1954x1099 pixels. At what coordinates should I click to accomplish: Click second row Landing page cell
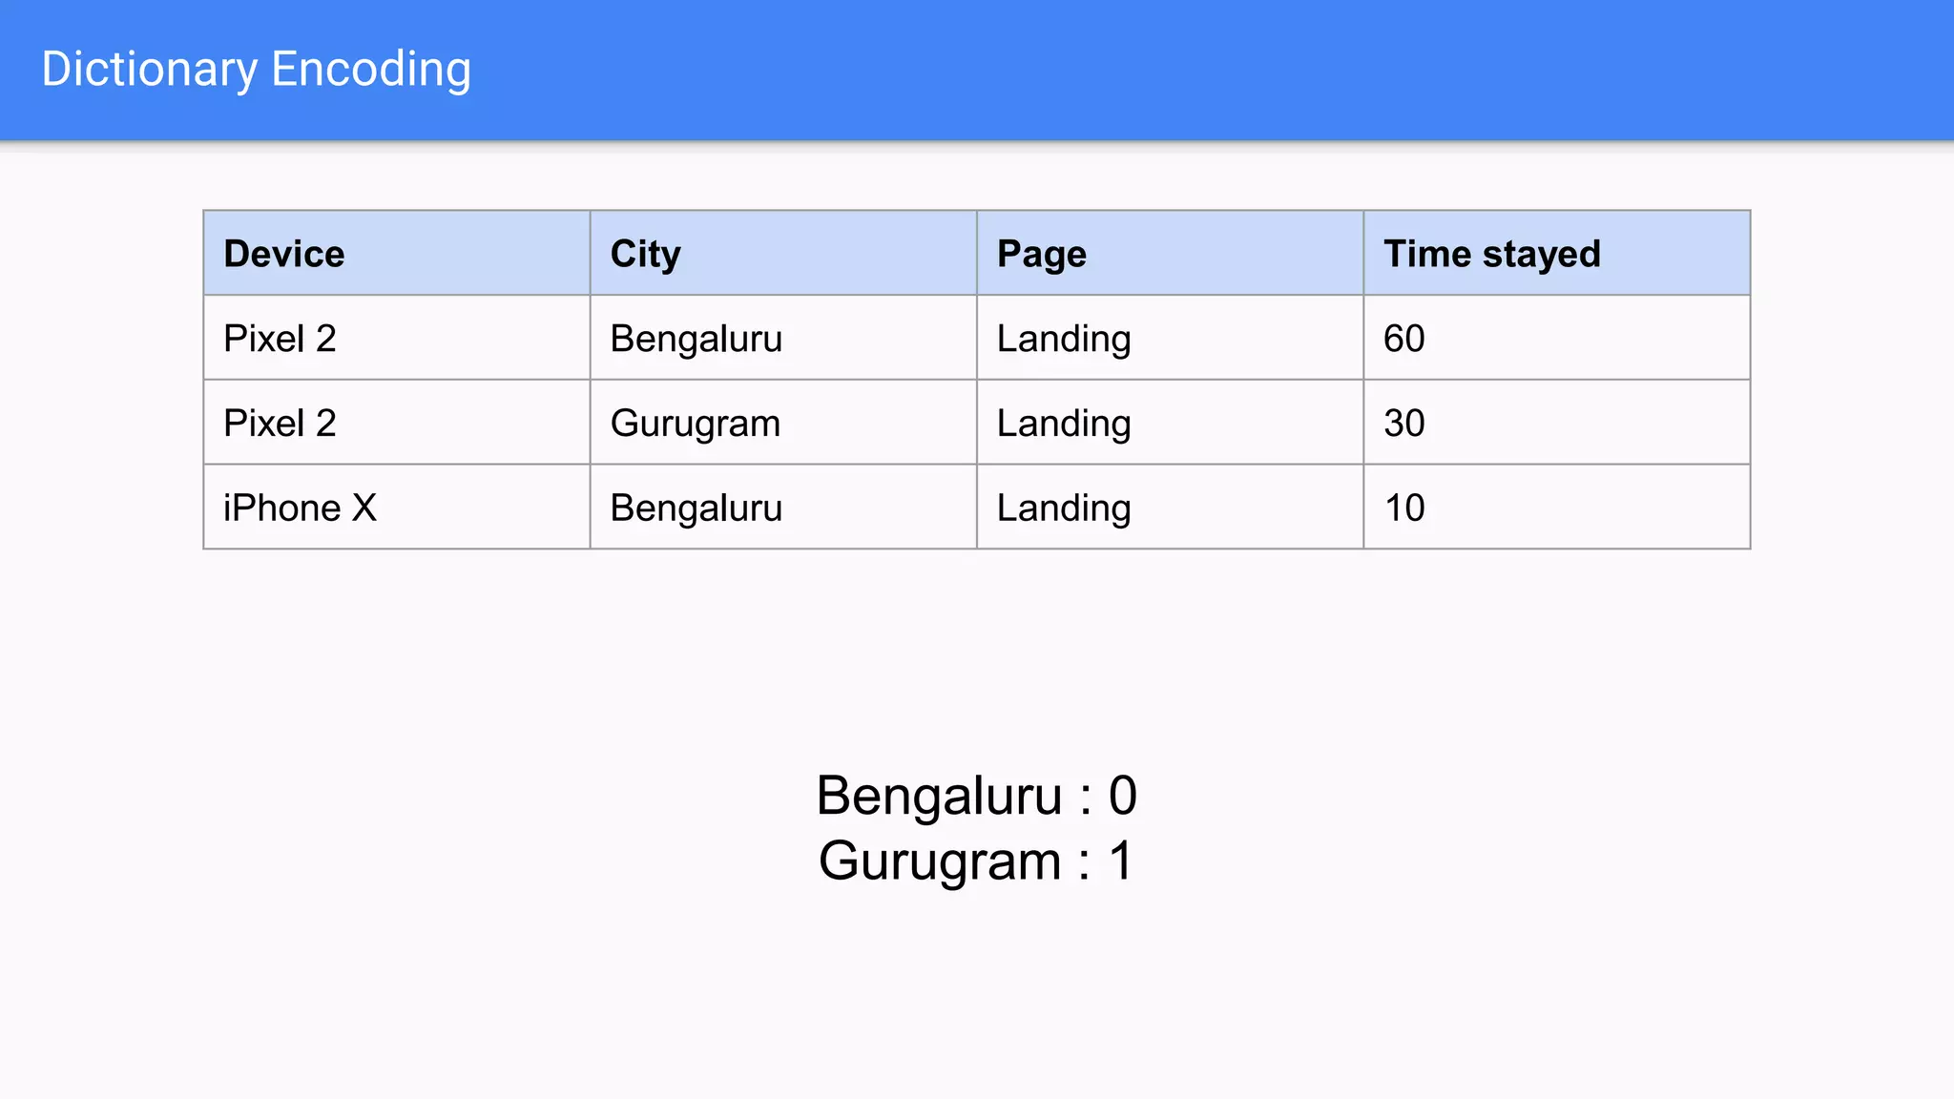(1064, 424)
